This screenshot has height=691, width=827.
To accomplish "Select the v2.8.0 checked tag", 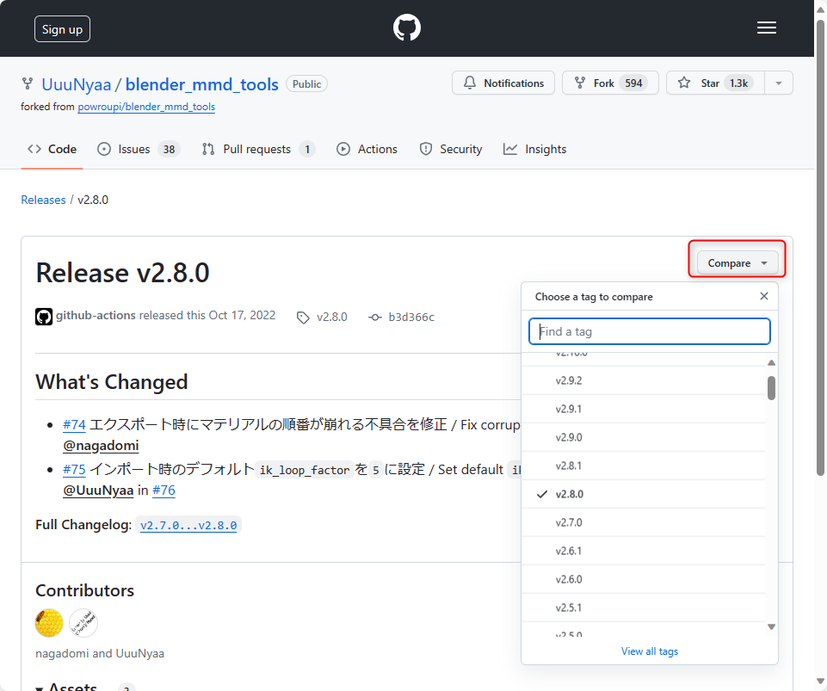I will 644,494.
